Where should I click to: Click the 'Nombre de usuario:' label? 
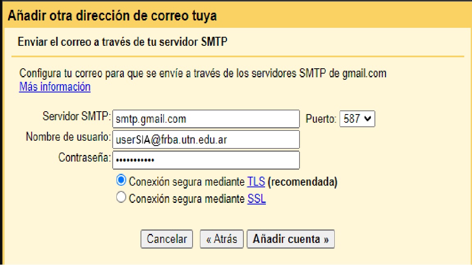(x=68, y=137)
